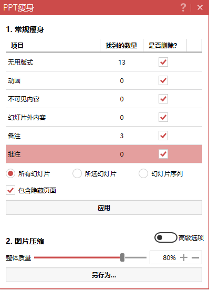Screen dimensions: 209x290
Task: Enable the 高级选项 toggle switch
Action: pos(166,237)
